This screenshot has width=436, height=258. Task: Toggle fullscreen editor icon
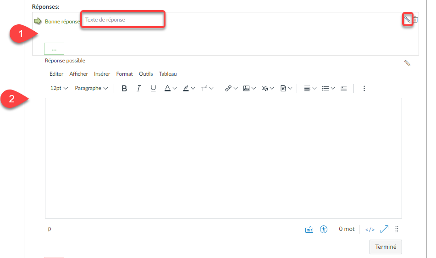384,230
